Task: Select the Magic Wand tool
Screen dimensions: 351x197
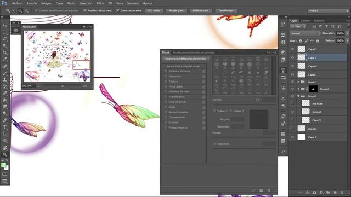Action: tap(5, 46)
